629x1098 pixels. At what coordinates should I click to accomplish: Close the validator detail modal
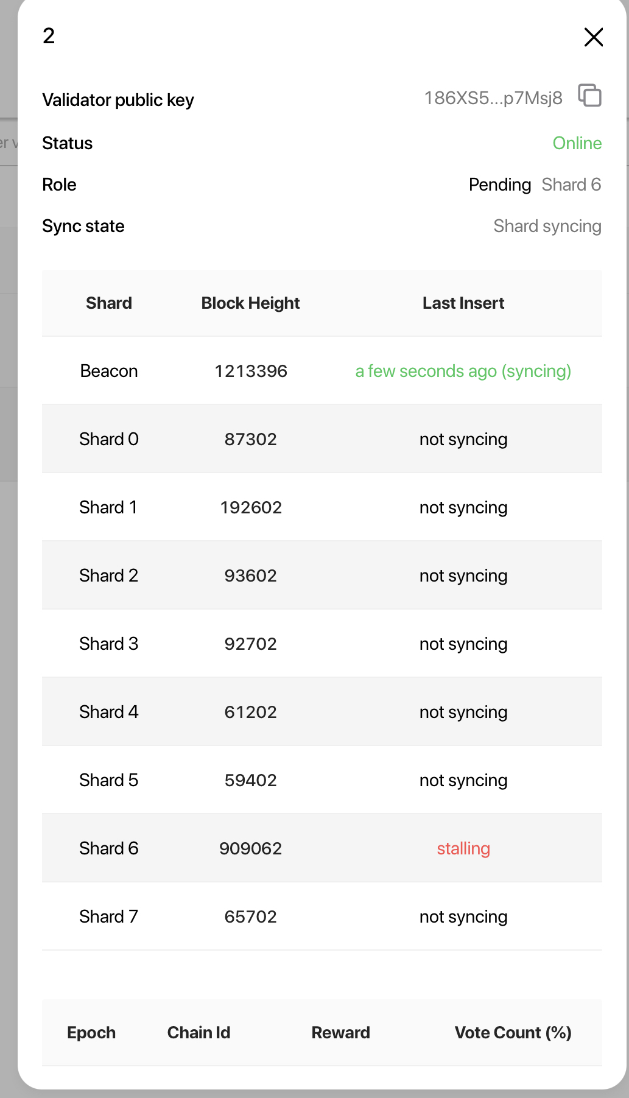(593, 37)
